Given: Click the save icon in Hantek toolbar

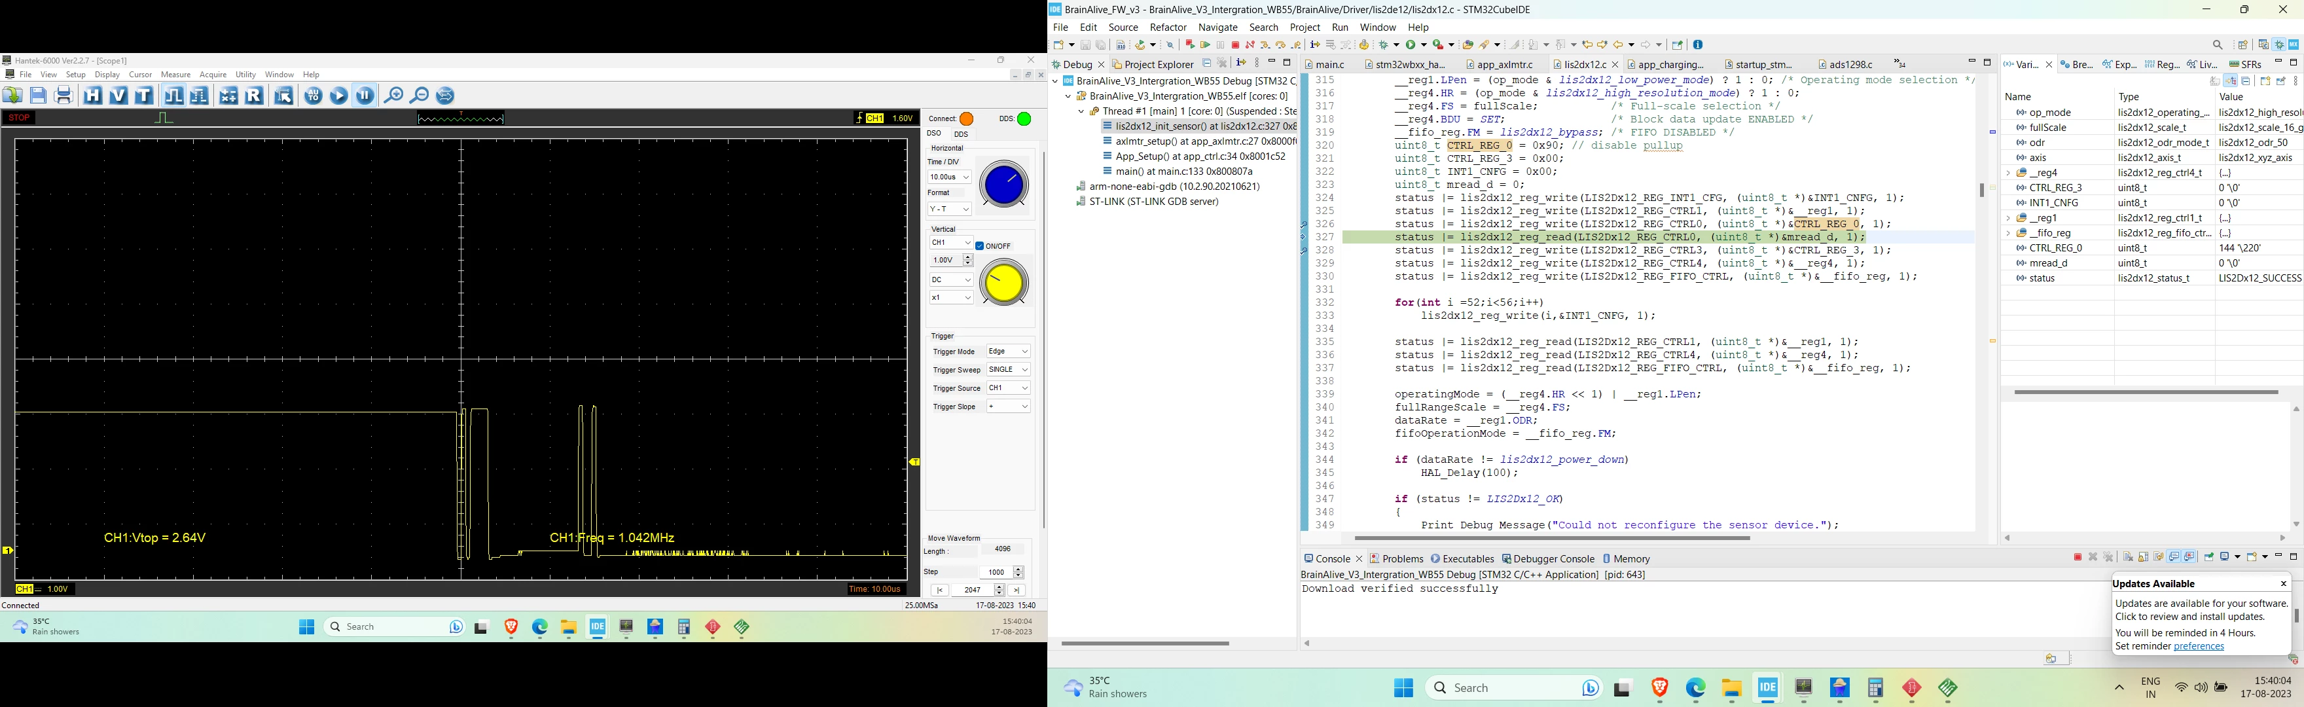Looking at the screenshot, I should (39, 95).
